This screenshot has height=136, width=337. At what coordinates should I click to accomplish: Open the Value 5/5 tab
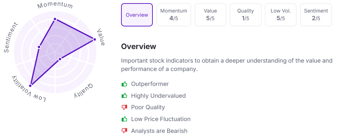[x=210, y=15]
